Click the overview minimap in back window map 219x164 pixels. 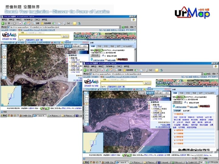[x=11, y=96]
